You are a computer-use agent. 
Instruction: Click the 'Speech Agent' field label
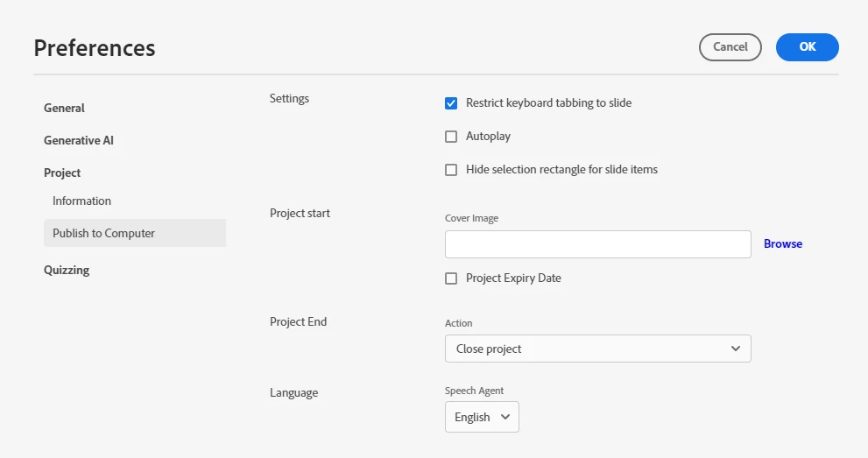(x=474, y=391)
